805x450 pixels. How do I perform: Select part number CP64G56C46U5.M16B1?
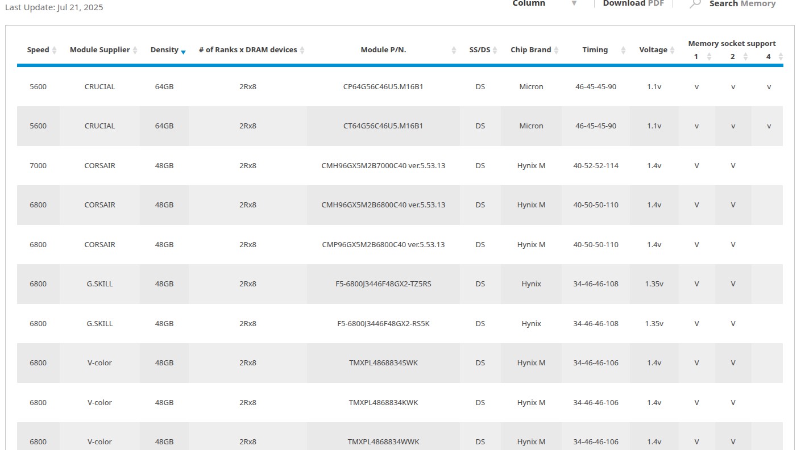pyautogui.click(x=383, y=87)
